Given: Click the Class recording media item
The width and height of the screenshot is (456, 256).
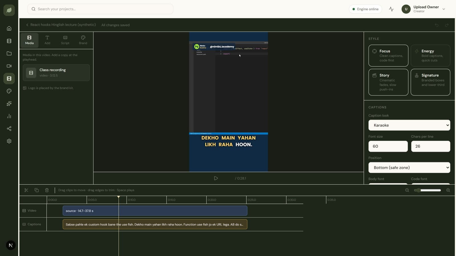Looking at the screenshot, I should tap(56, 73).
